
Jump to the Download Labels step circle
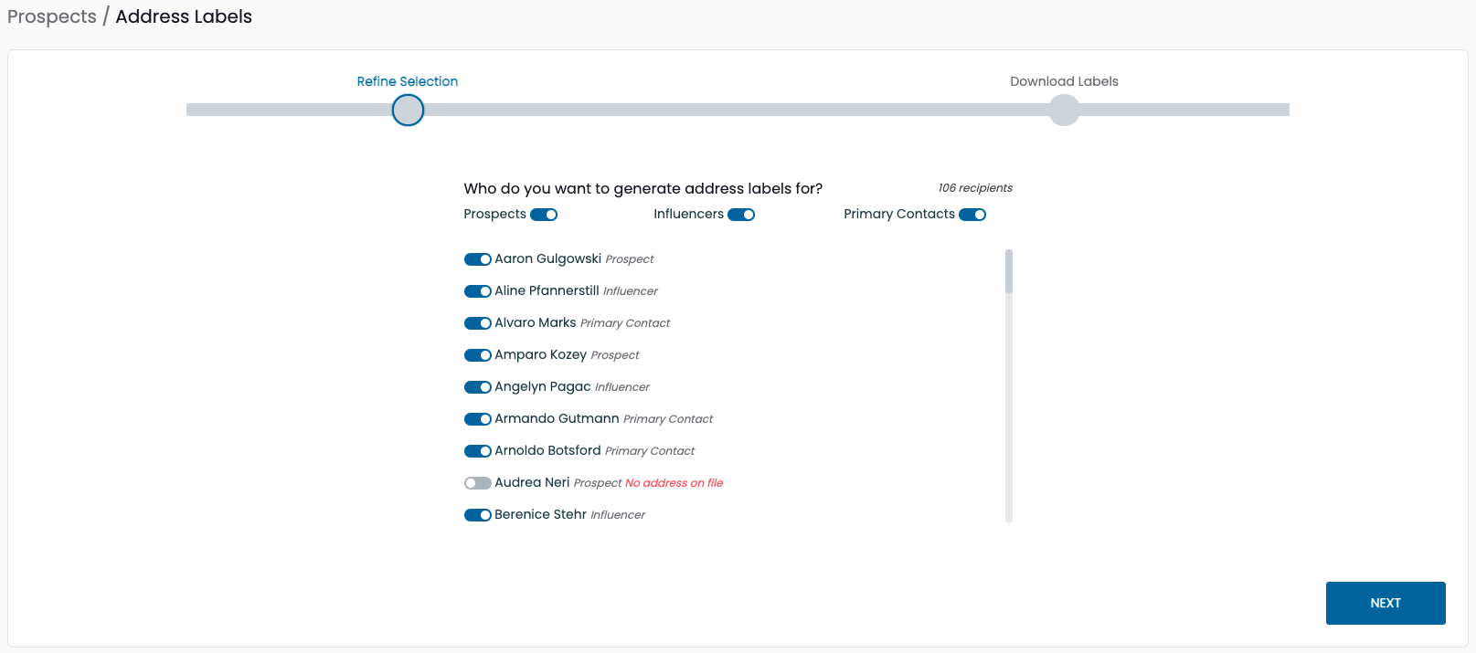tap(1064, 111)
